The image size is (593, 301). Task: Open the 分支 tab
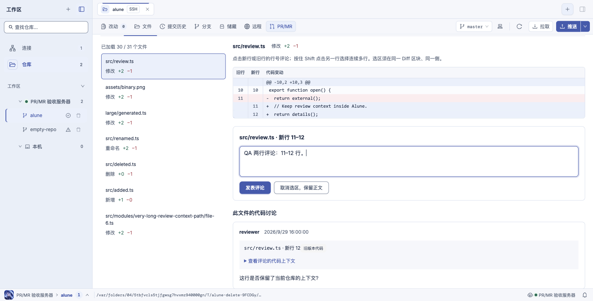(203, 27)
